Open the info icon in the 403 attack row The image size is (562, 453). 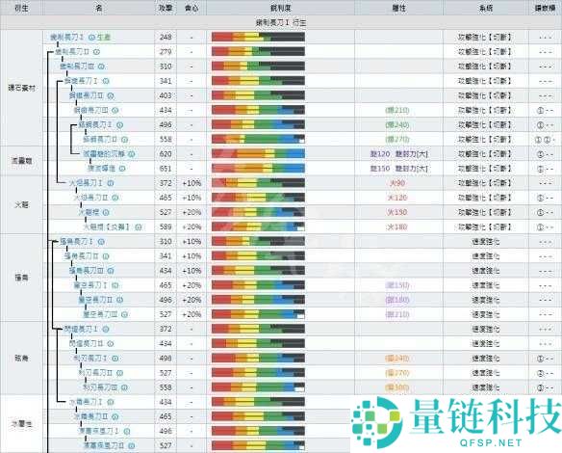point(111,95)
